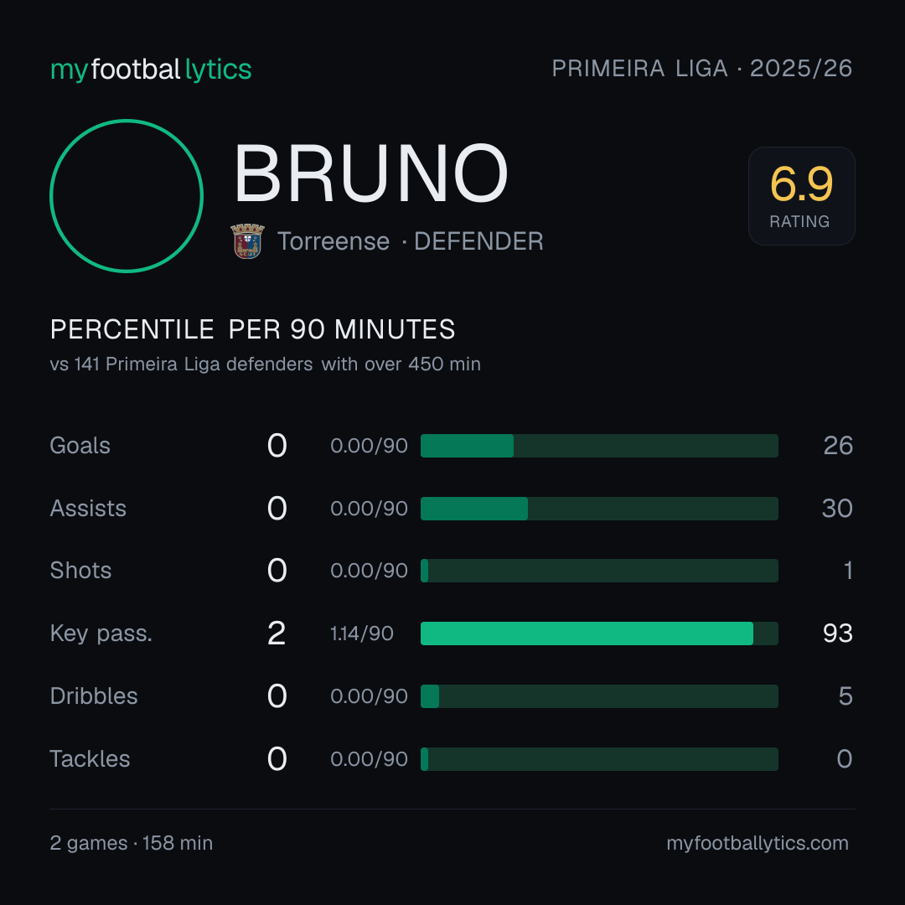Click the 93 percentile value
Viewport: 905px width, 905px height.
[x=837, y=633]
